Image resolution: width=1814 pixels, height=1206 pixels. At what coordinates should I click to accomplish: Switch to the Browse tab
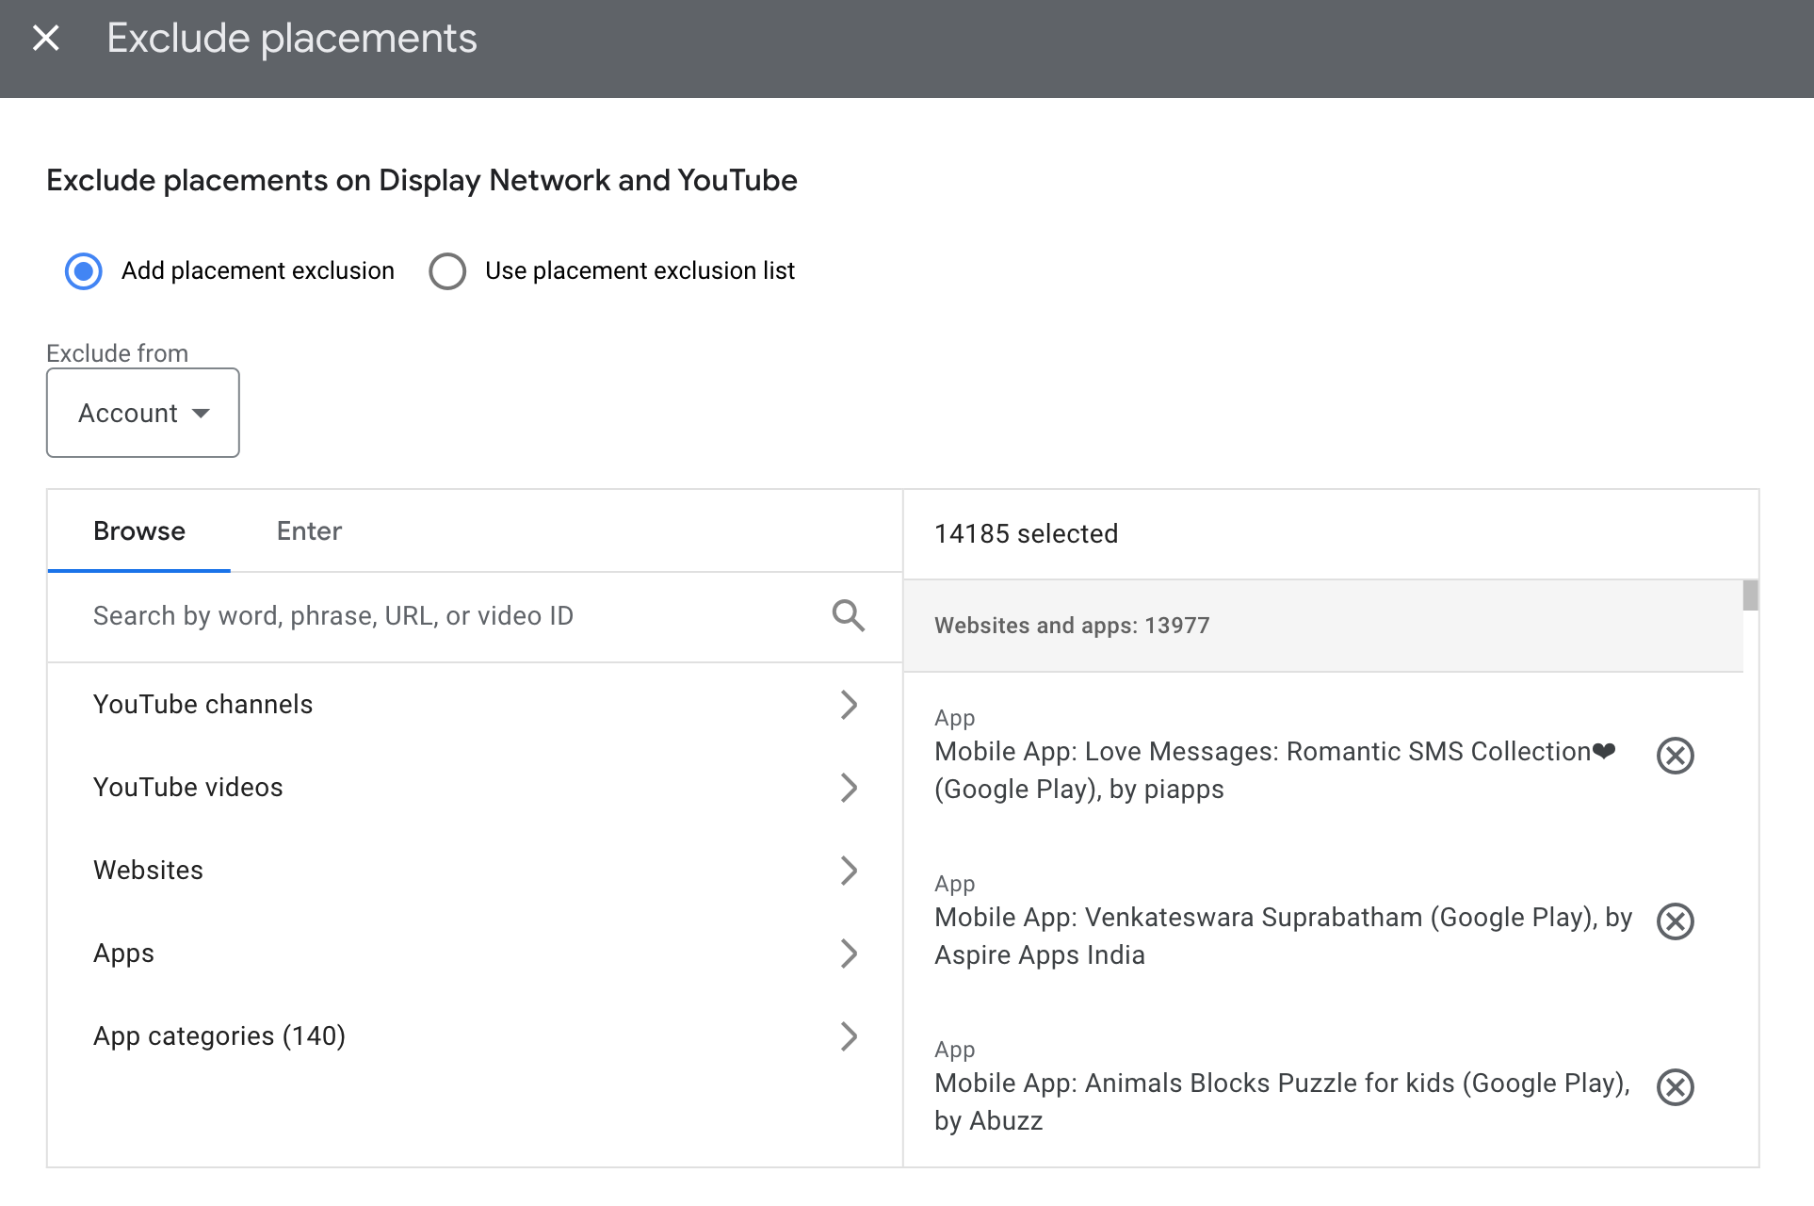click(138, 530)
